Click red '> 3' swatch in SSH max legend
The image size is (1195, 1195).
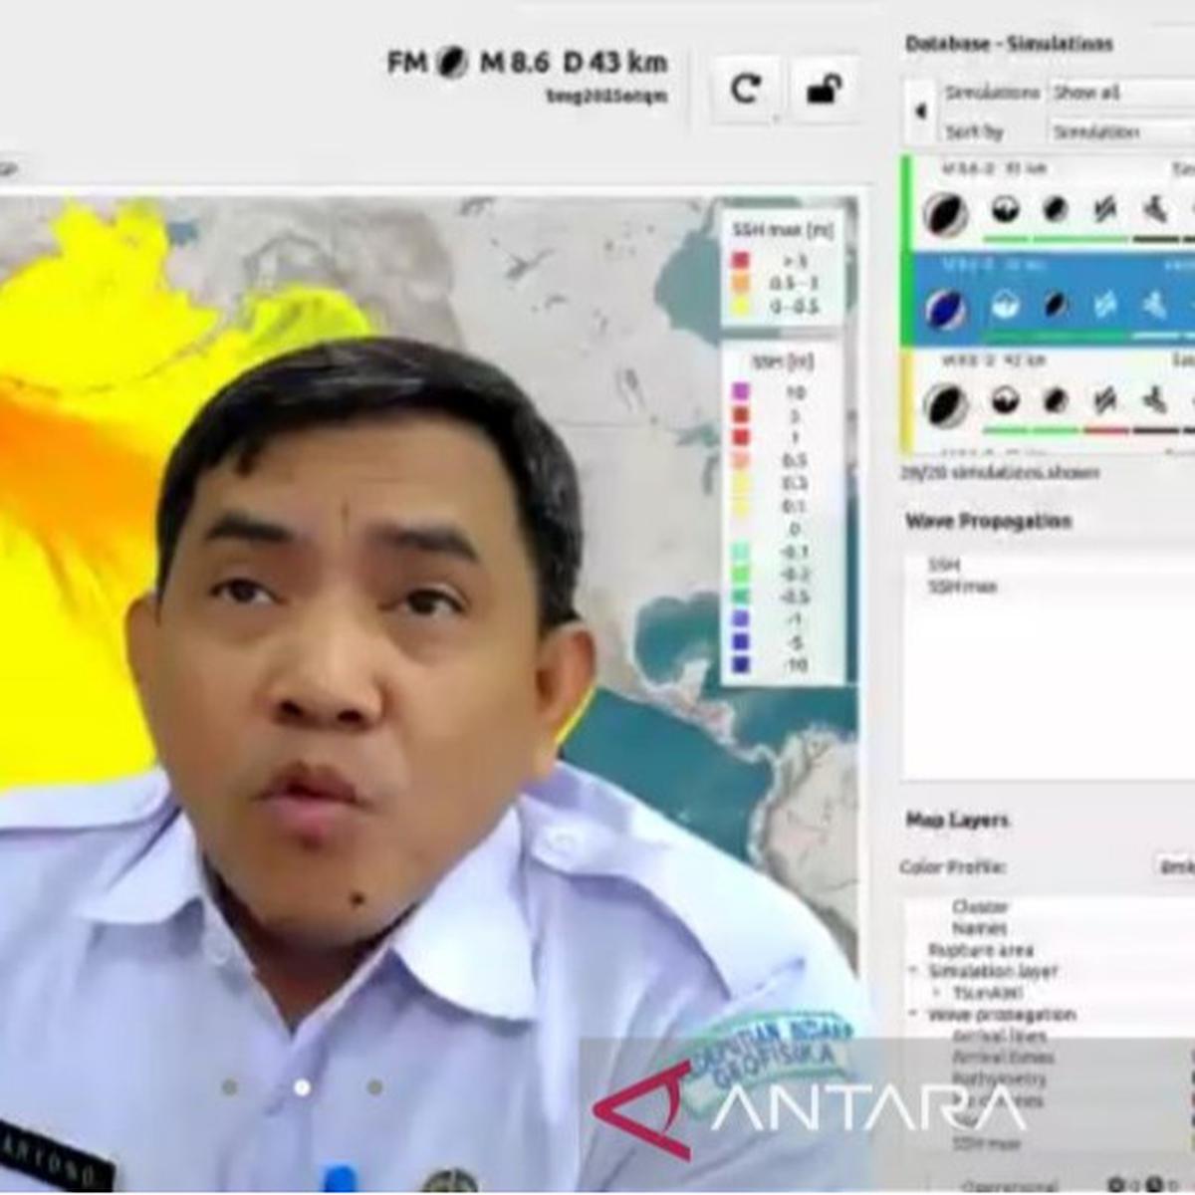click(741, 261)
